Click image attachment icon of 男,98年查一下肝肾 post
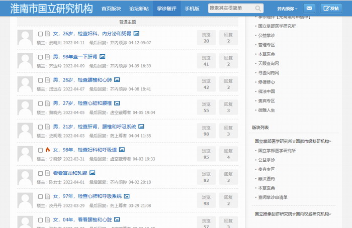Image resolution: width=352 pixels, height=228 pixels. click(x=102, y=56)
